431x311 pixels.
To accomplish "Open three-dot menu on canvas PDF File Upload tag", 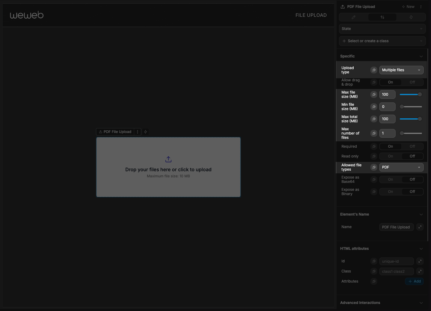I will [138, 132].
